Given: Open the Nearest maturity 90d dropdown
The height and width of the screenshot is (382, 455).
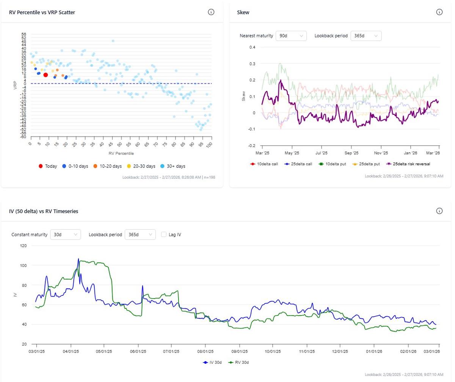Looking at the screenshot, I should (x=290, y=36).
